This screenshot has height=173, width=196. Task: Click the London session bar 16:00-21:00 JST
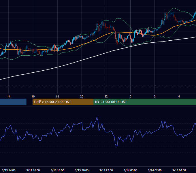pos(63,102)
